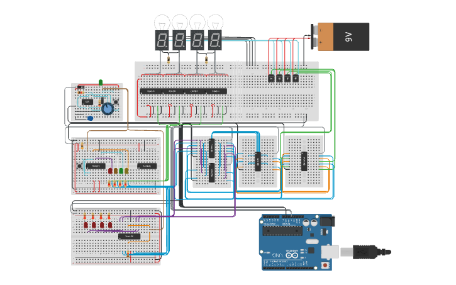The image size is (456, 285).
Task: Click the green LED on small breadboard
Action: click(101, 82)
